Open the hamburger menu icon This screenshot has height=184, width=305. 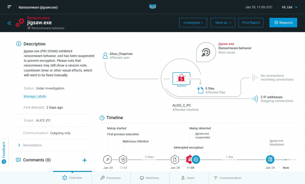[10, 7]
